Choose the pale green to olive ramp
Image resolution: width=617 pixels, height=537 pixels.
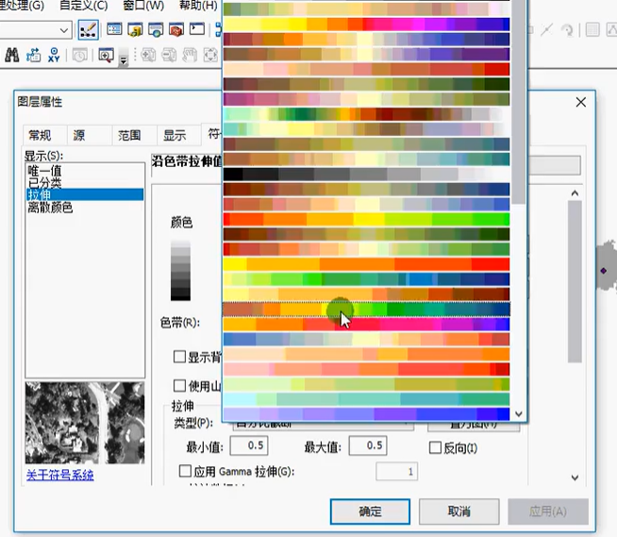366,384
